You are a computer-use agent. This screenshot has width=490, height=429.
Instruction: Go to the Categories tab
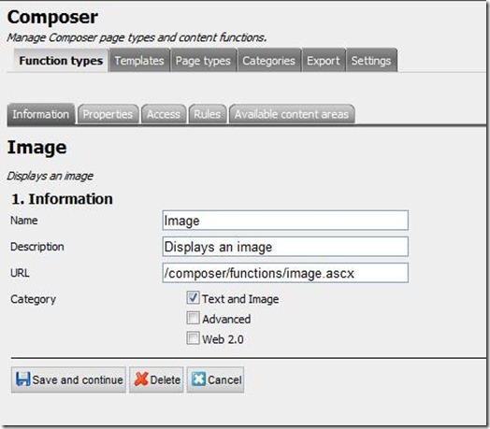coord(269,61)
